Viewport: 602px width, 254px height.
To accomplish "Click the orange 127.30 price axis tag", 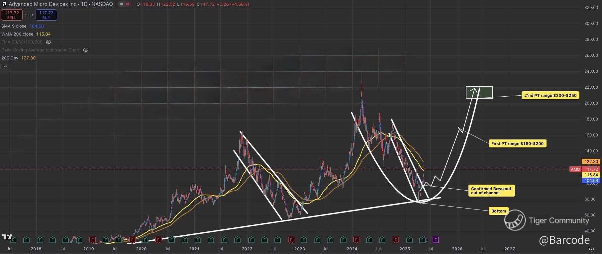I will 591,162.
